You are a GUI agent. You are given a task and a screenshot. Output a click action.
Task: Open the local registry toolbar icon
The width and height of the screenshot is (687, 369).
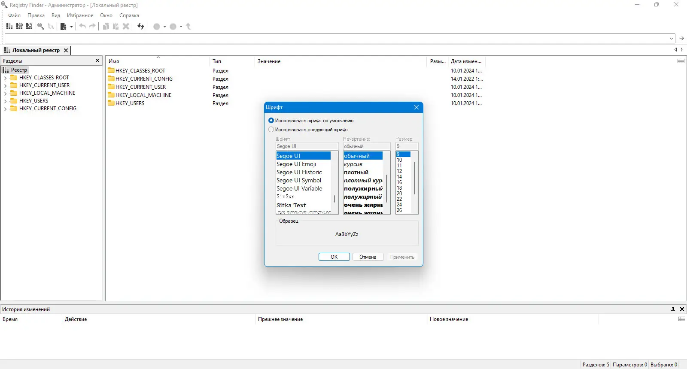[x=9, y=27]
